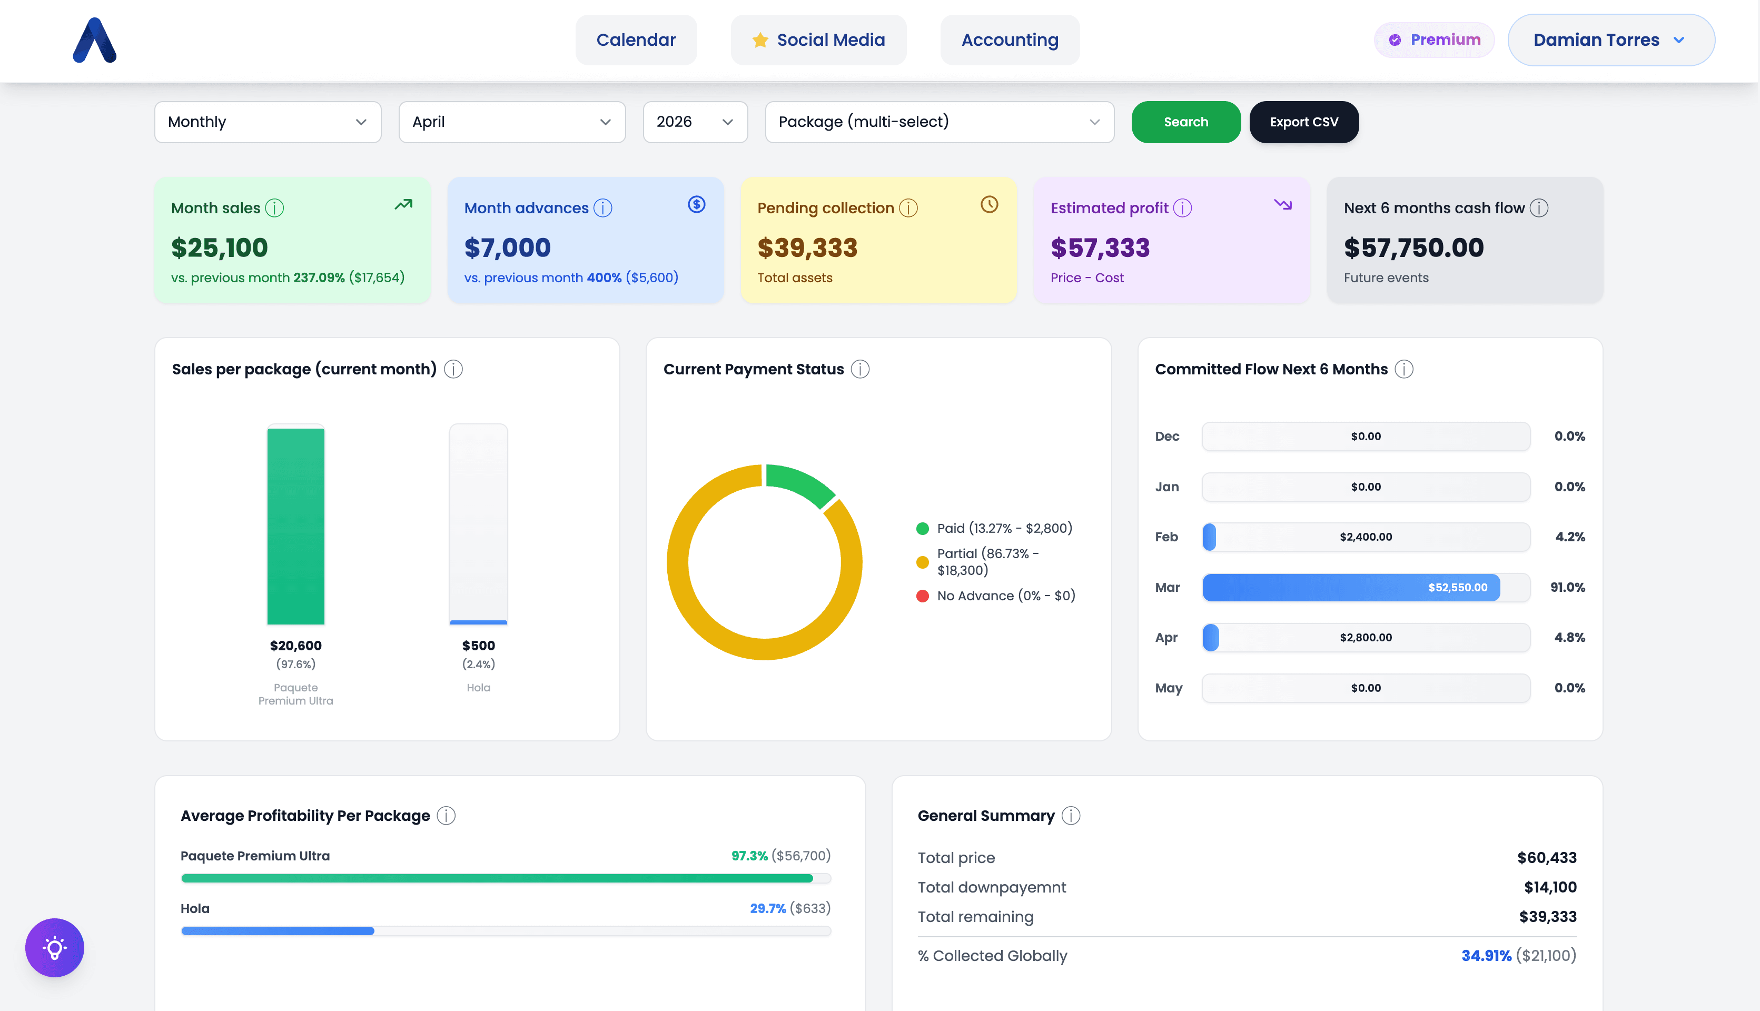Viewport: 1760px width, 1011px height.
Task: Click info icon by Average Profitability heading
Action: 447,816
